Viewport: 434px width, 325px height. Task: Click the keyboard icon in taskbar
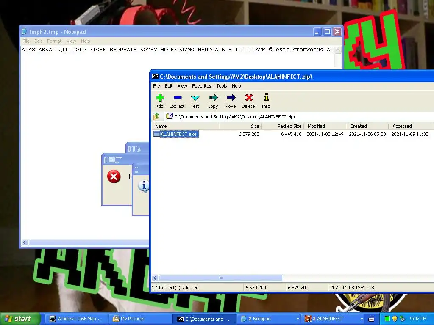371,319
